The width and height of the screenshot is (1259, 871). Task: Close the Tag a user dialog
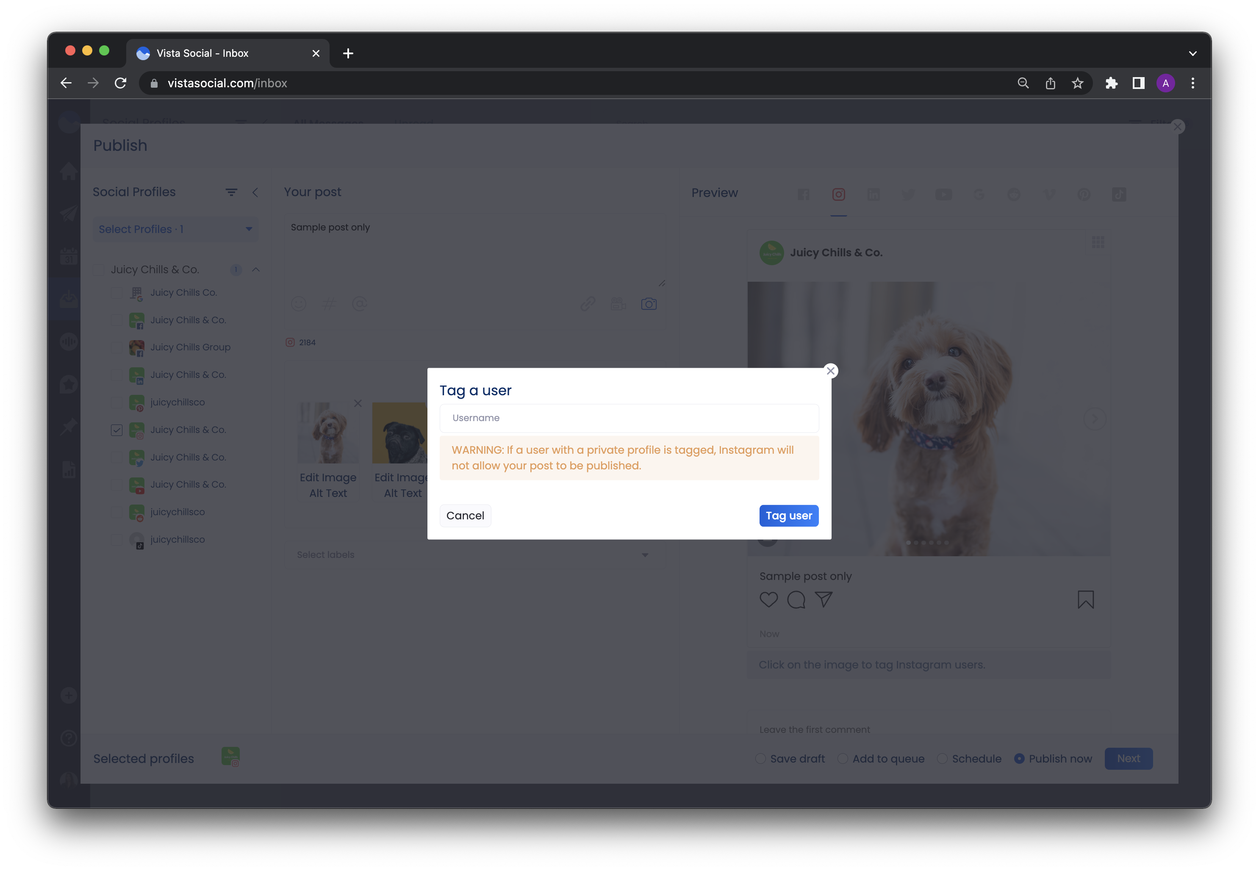(831, 371)
